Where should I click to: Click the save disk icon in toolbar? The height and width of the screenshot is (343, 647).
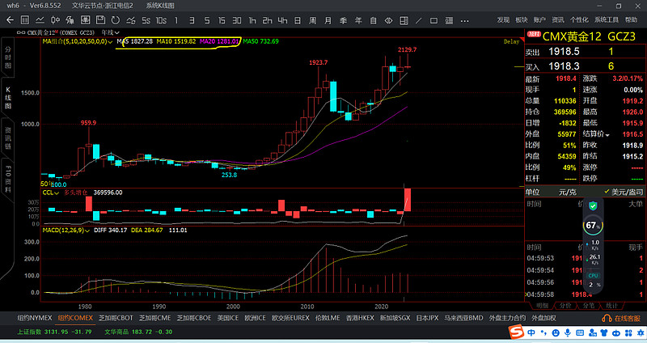tap(100, 19)
